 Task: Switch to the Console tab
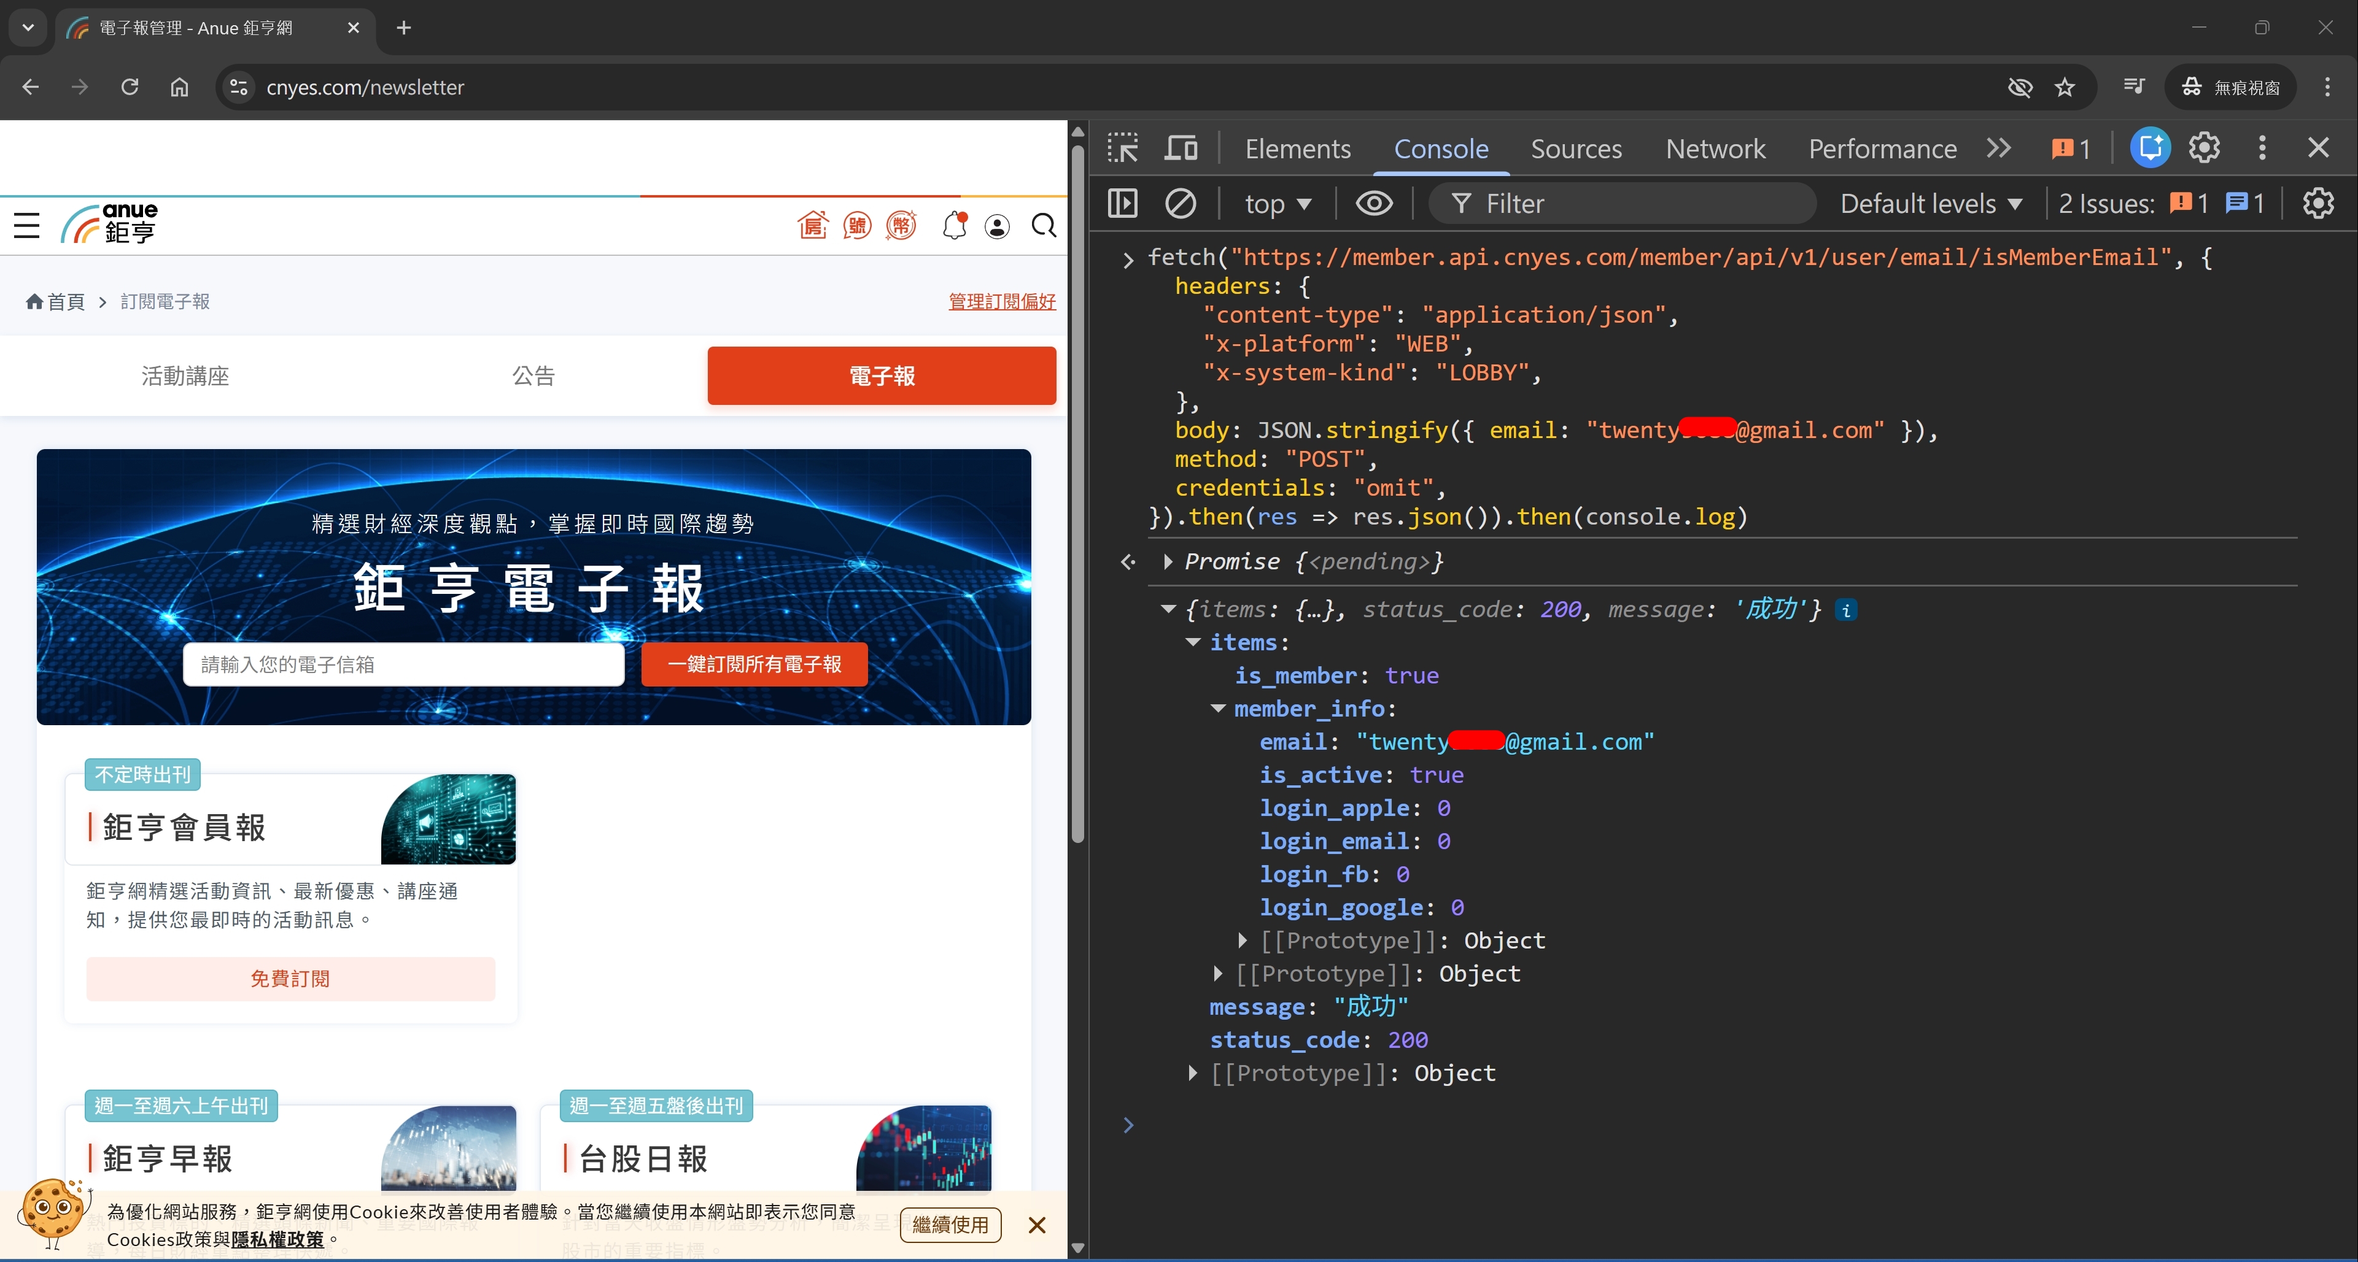(x=1441, y=148)
